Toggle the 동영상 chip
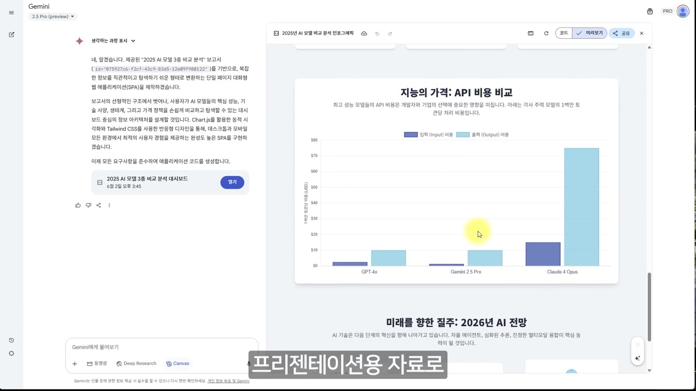This screenshot has width=696, height=391. (97, 364)
